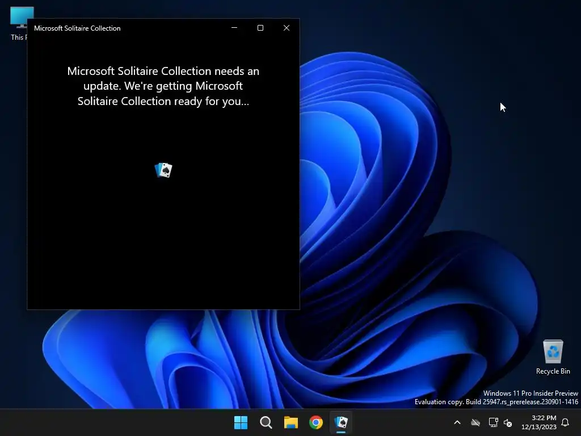Launch File Explorer from the taskbar
This screenshot has width=581, height=436.
[x=291, y=422]
